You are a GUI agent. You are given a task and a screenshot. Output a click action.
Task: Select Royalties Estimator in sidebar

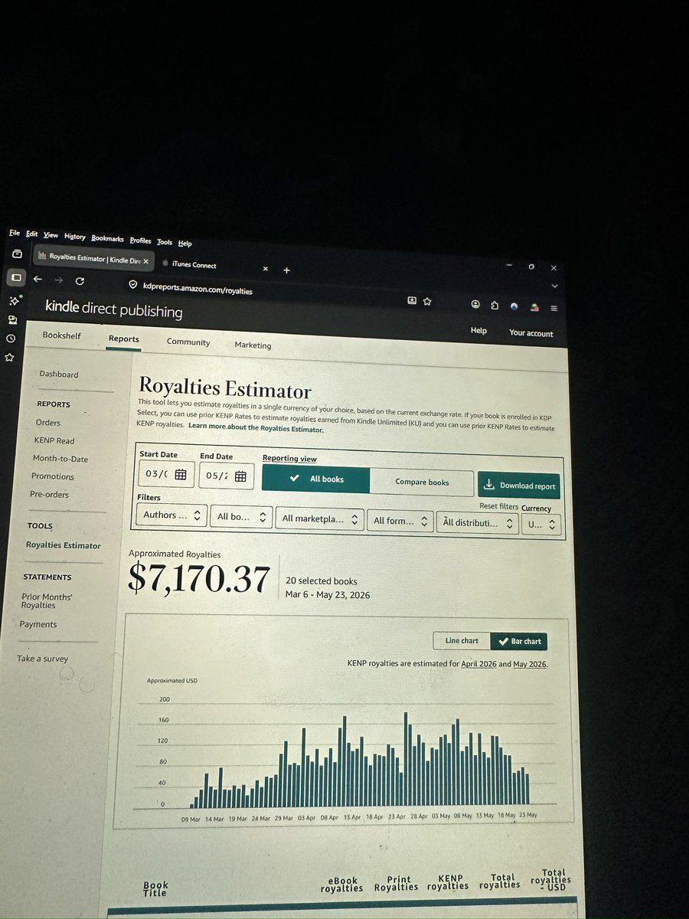[x=63, y=545]
